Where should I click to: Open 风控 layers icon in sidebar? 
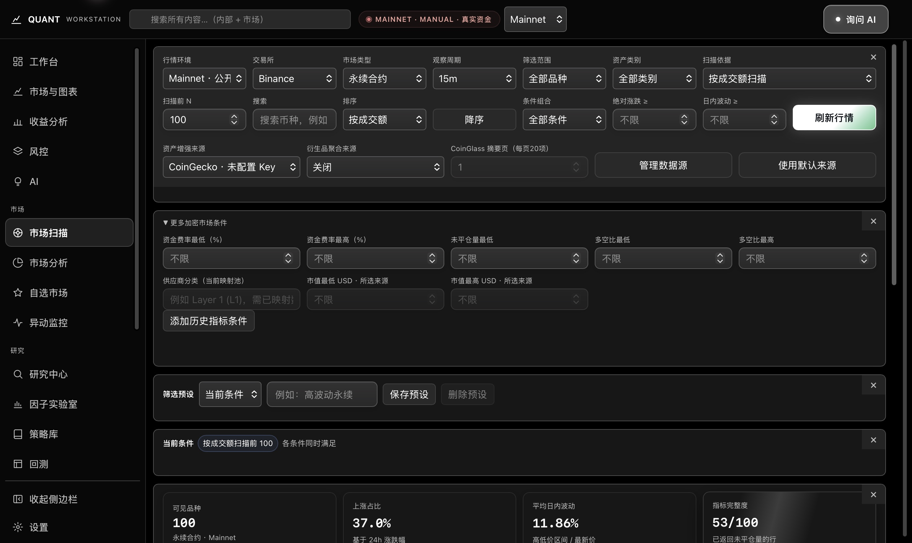point(18,151)
